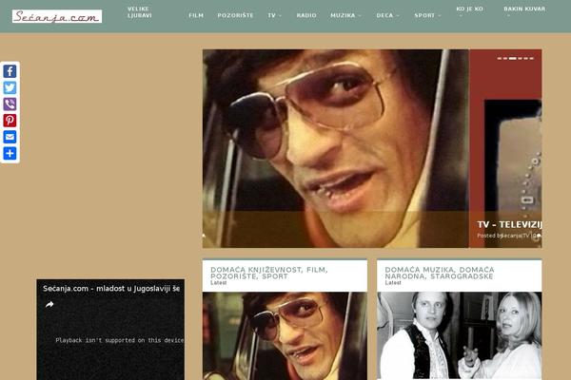The height and width of the screenshot is (380, 571).
Task: Open the Pozorište menu item
Action: point(235,15)
